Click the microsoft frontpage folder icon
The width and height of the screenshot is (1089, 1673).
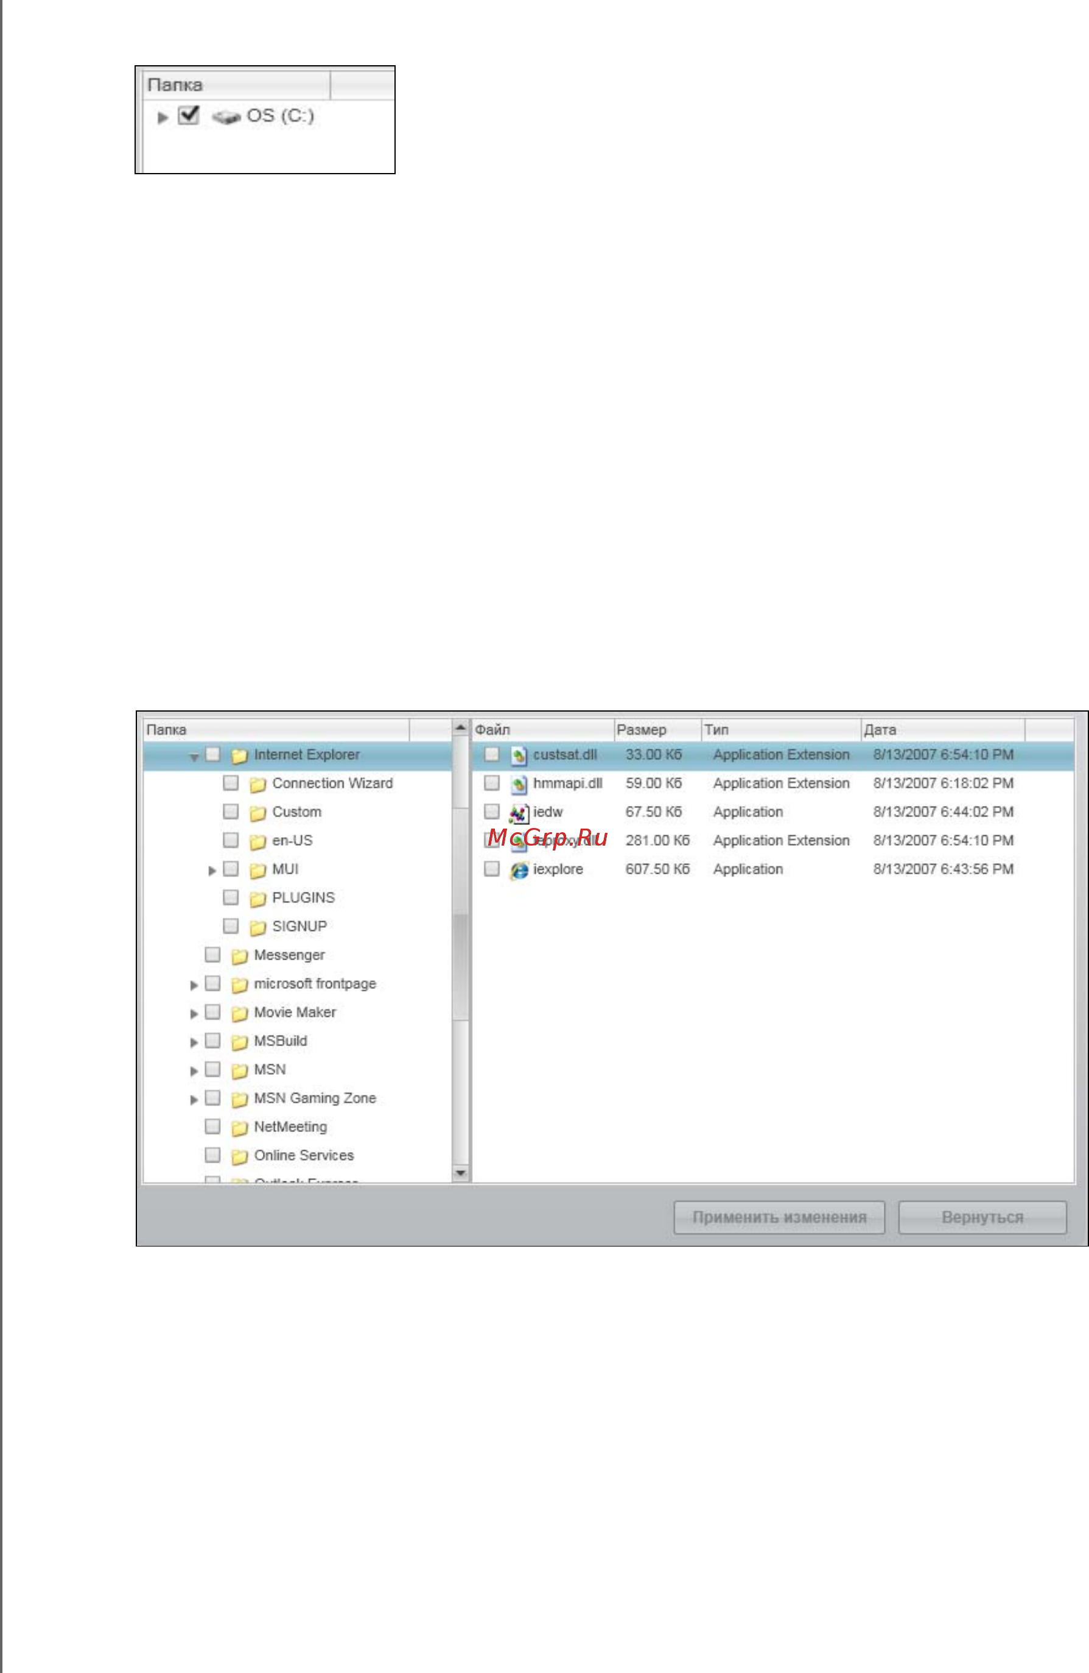pos(239,985)
